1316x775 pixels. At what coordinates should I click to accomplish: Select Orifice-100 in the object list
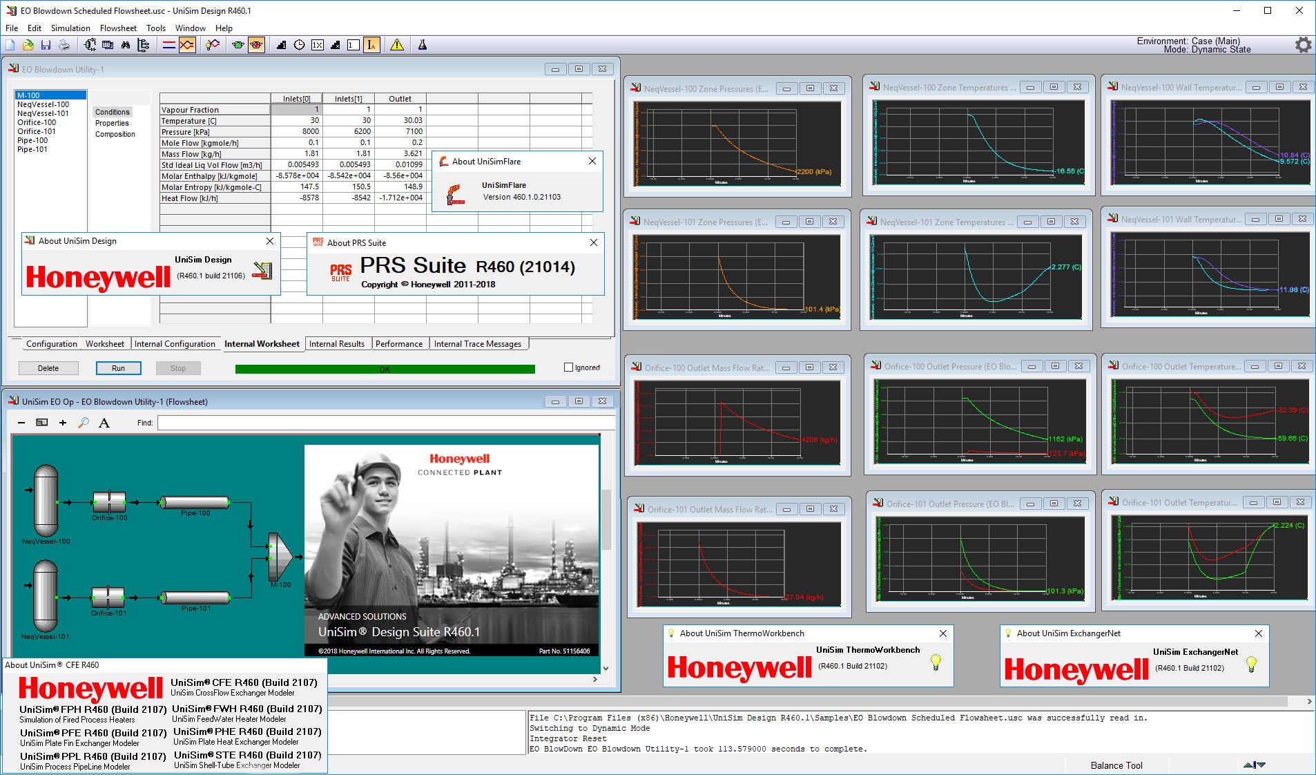coord(37,122)
